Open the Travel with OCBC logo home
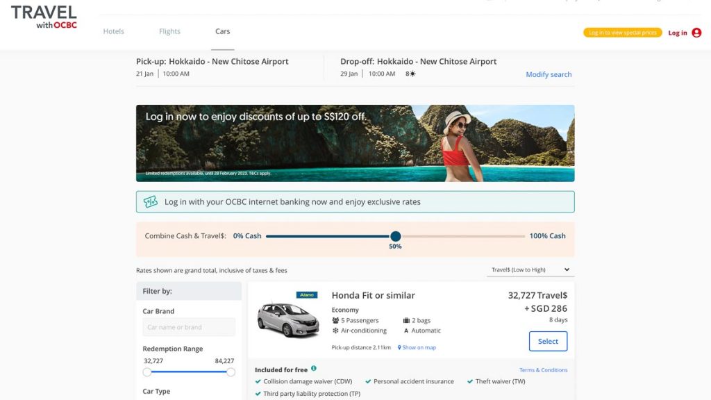 [44, 17]
